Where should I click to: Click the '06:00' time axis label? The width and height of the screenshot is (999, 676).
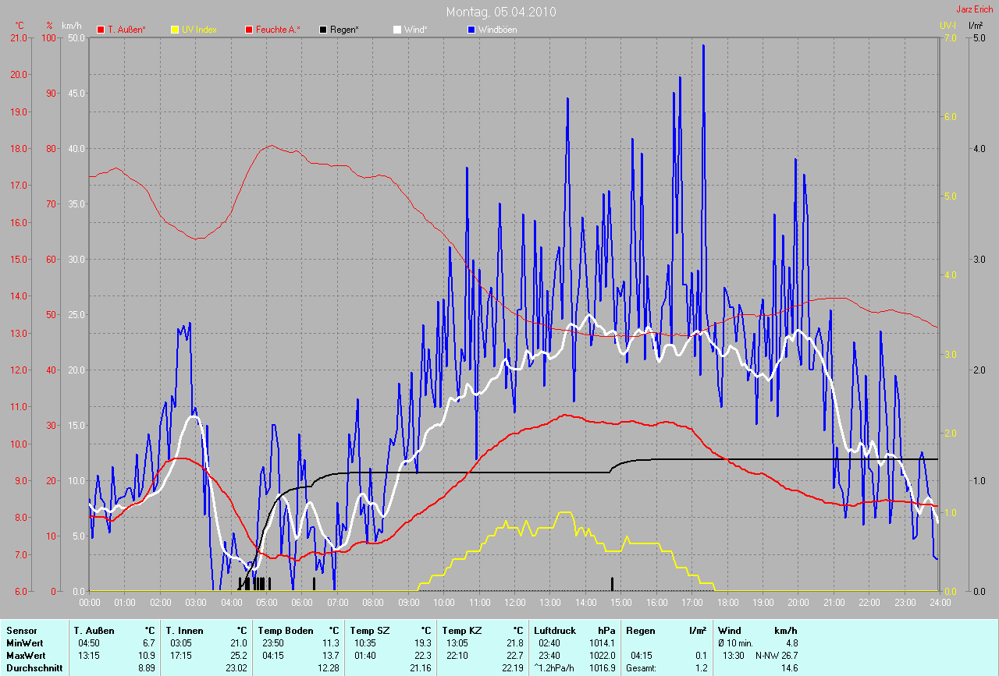coord(301,602)
